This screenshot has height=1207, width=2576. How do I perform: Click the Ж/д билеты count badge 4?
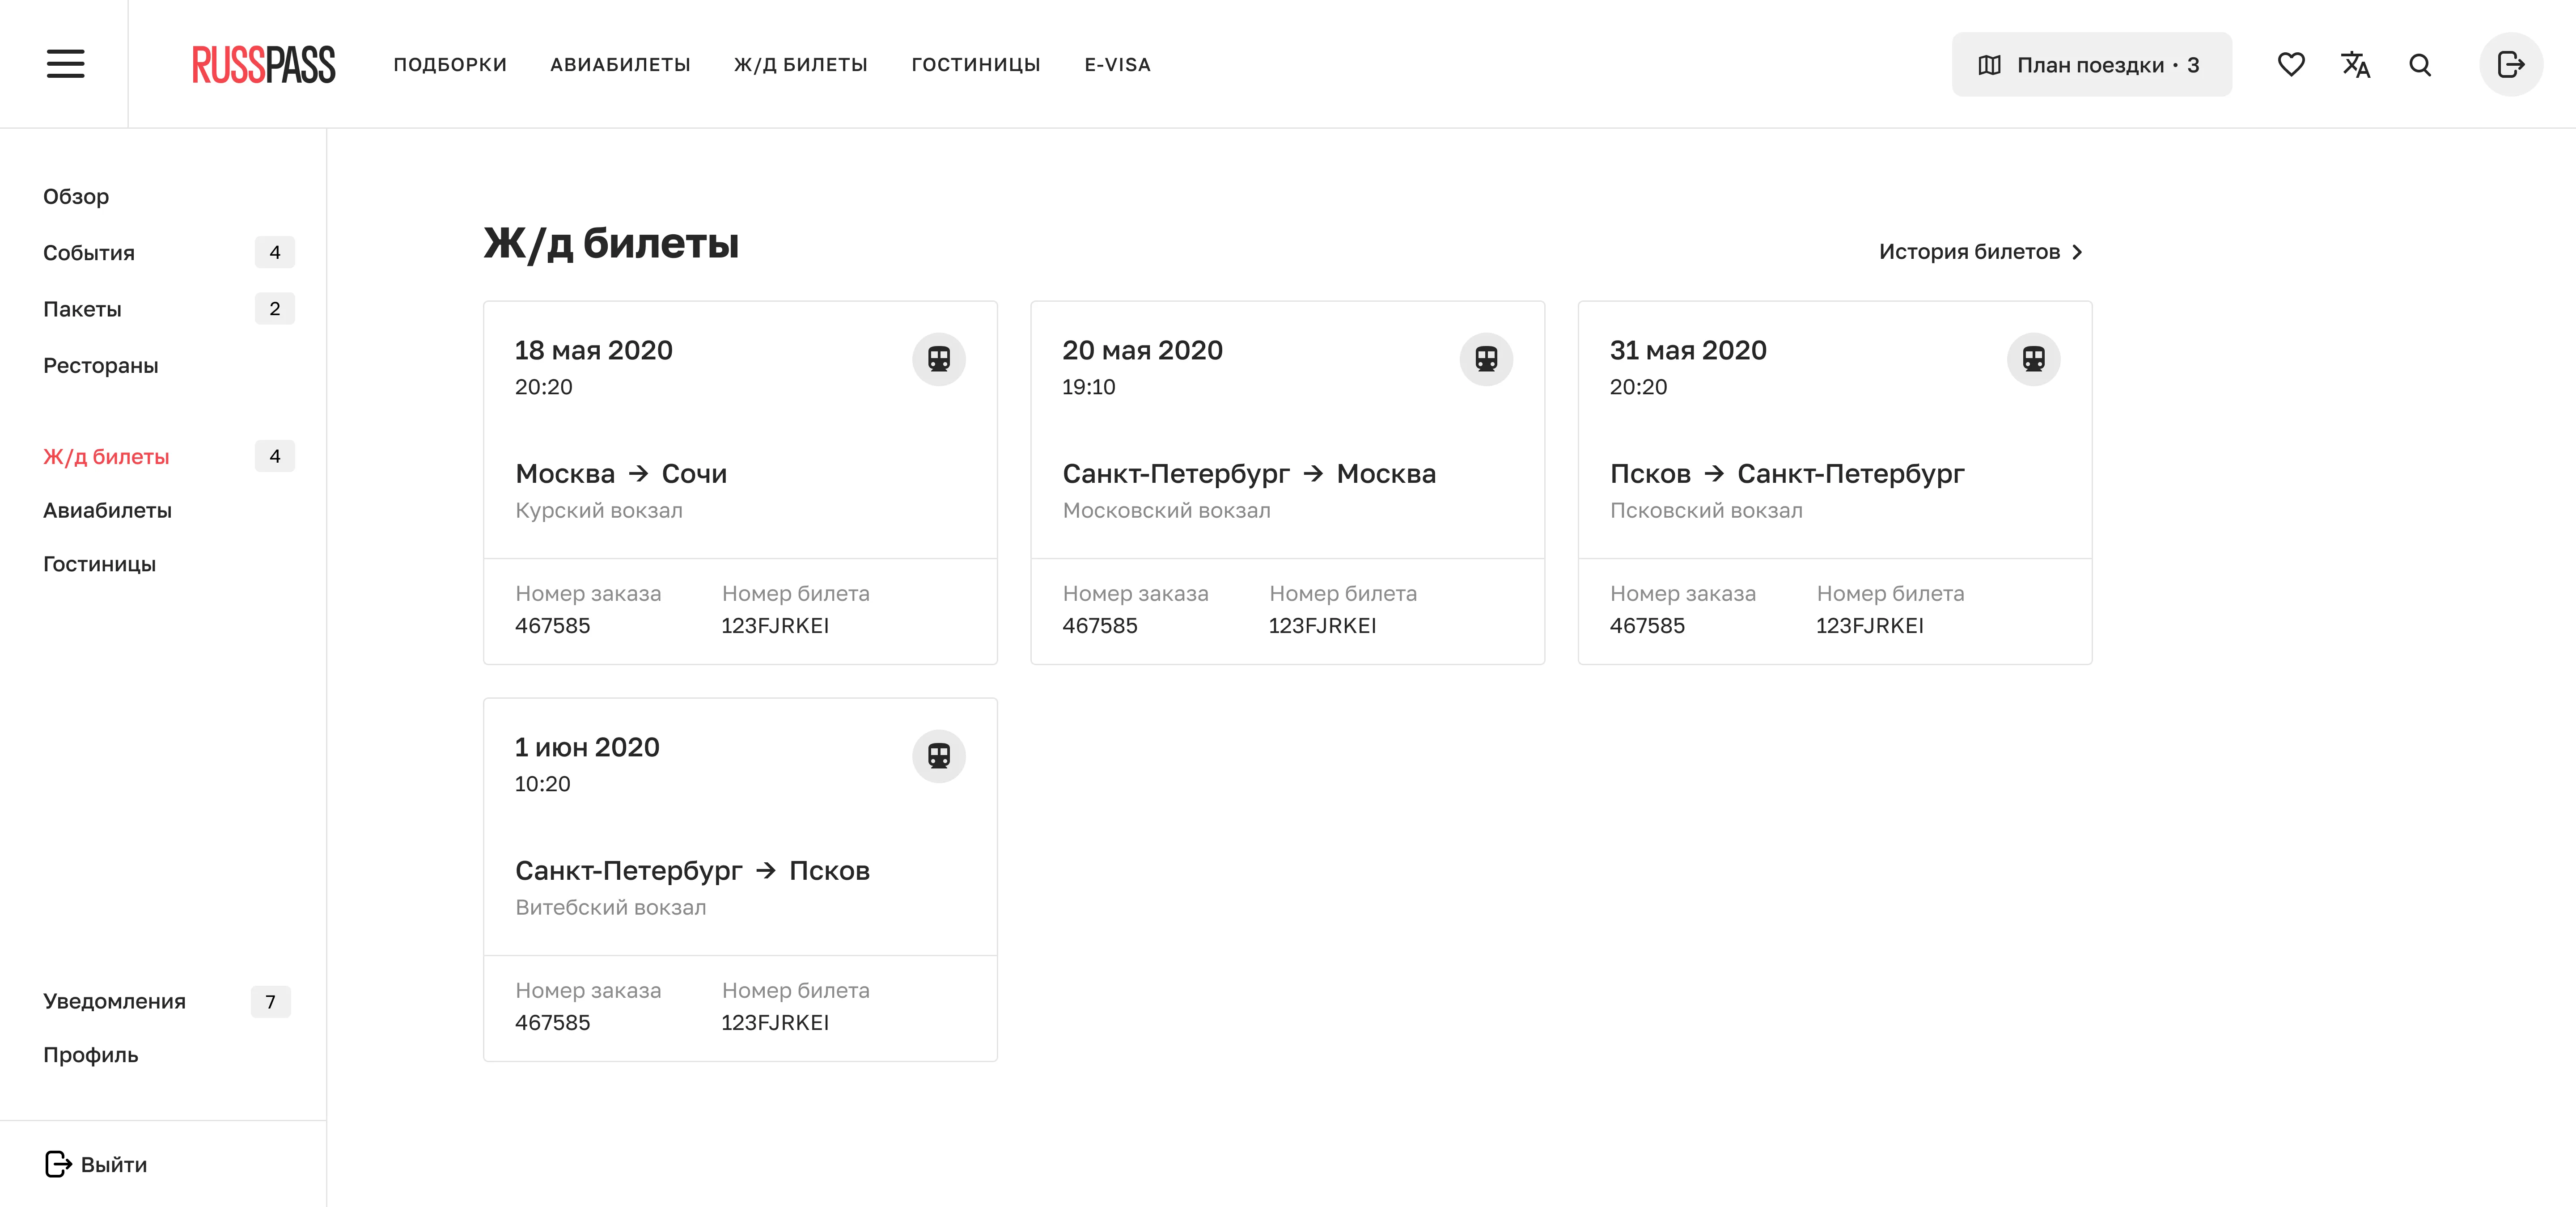pyautogui.click(x=275, y=456)
